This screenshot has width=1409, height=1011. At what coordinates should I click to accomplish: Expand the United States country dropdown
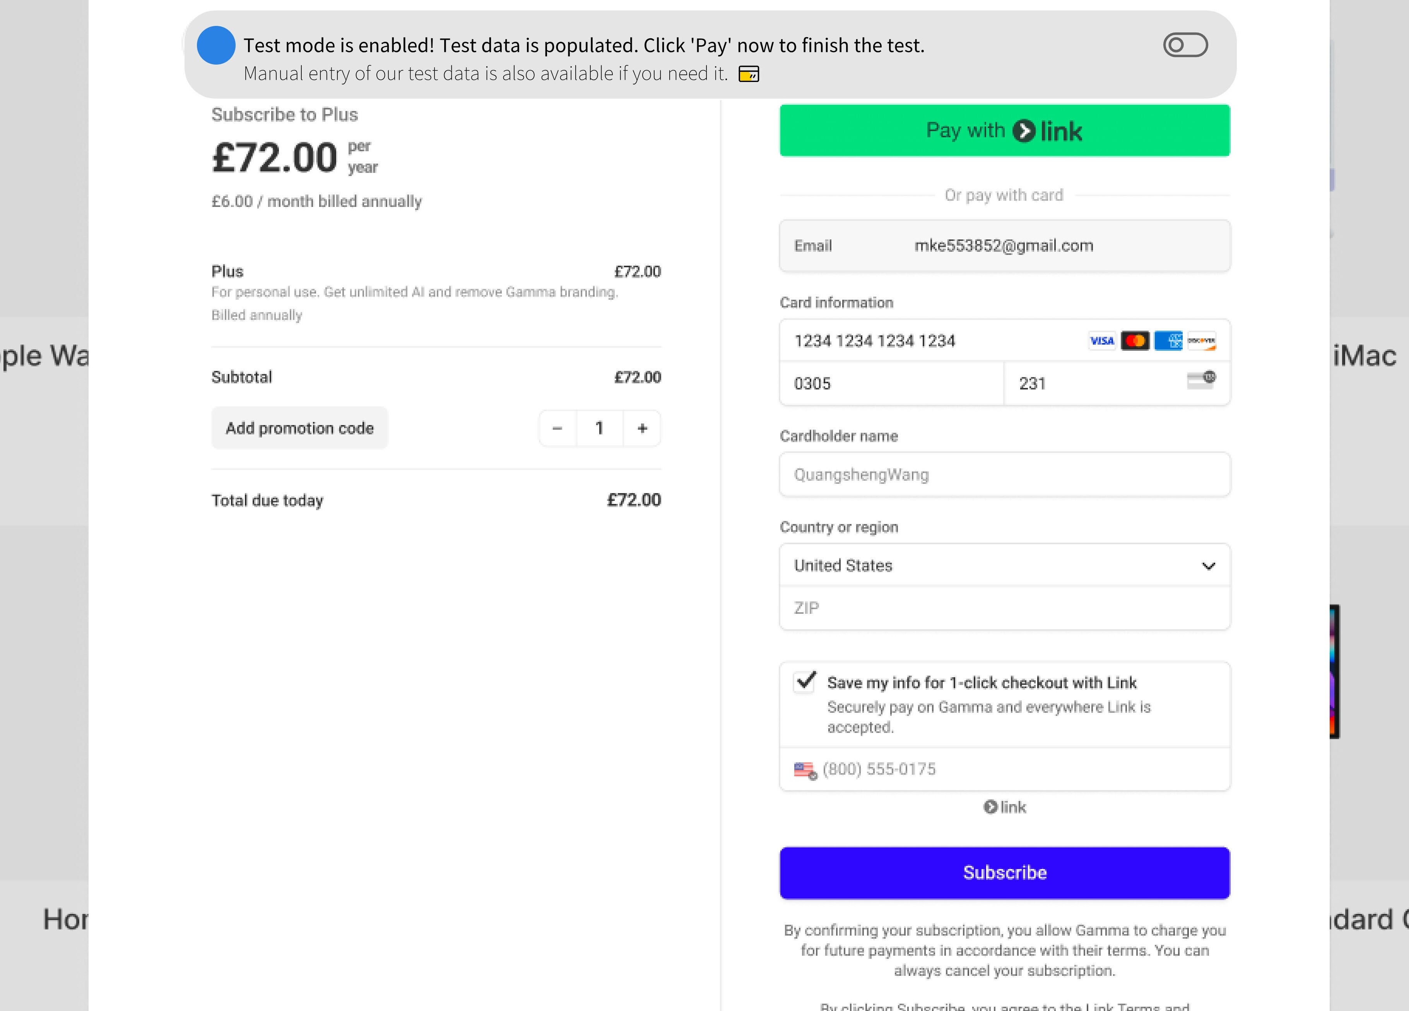pyautogui.click(x=1004, y=566)
